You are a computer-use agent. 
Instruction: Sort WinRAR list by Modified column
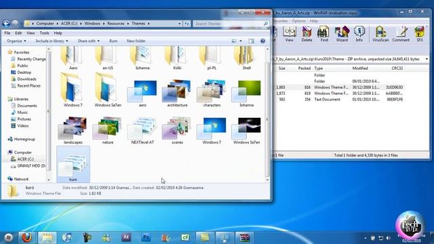pos(360,68)
